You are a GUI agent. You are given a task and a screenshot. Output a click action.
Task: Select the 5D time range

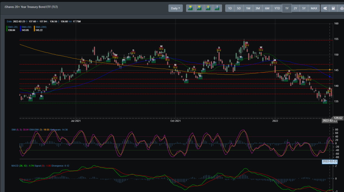239,8
